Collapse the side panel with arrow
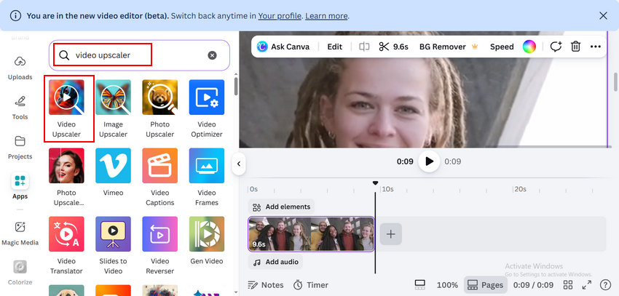 (238, 164)
